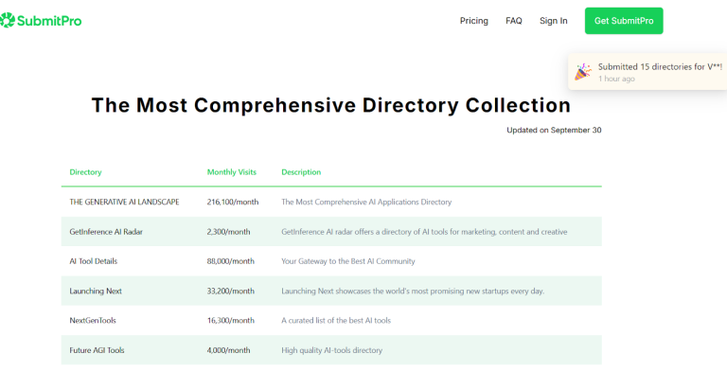
Task: Click the 'A curated list of the best AI tools' text
Action: (x=336, y=321)
